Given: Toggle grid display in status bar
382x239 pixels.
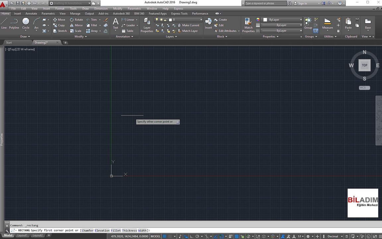Looking at the screenshot, I should coord(164,236).
